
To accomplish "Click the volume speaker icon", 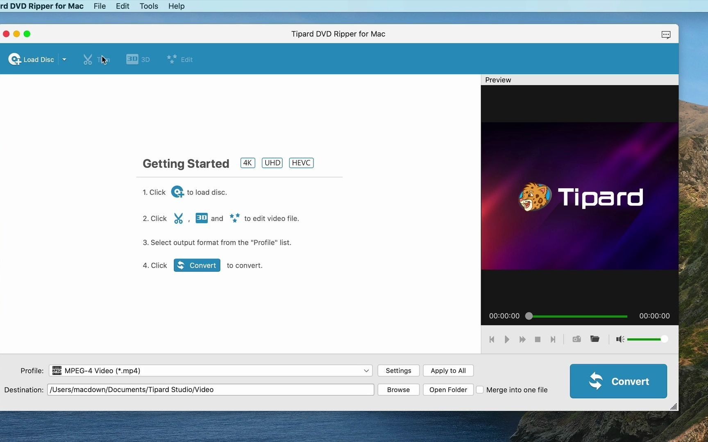I will (x=620, y=339).
